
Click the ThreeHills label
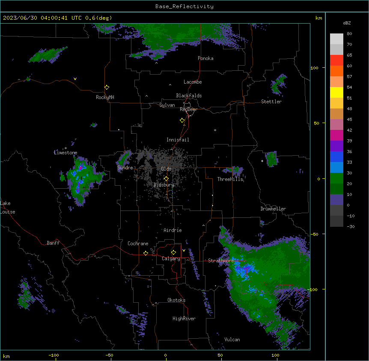pyautogui.click(x=230, y=179)
